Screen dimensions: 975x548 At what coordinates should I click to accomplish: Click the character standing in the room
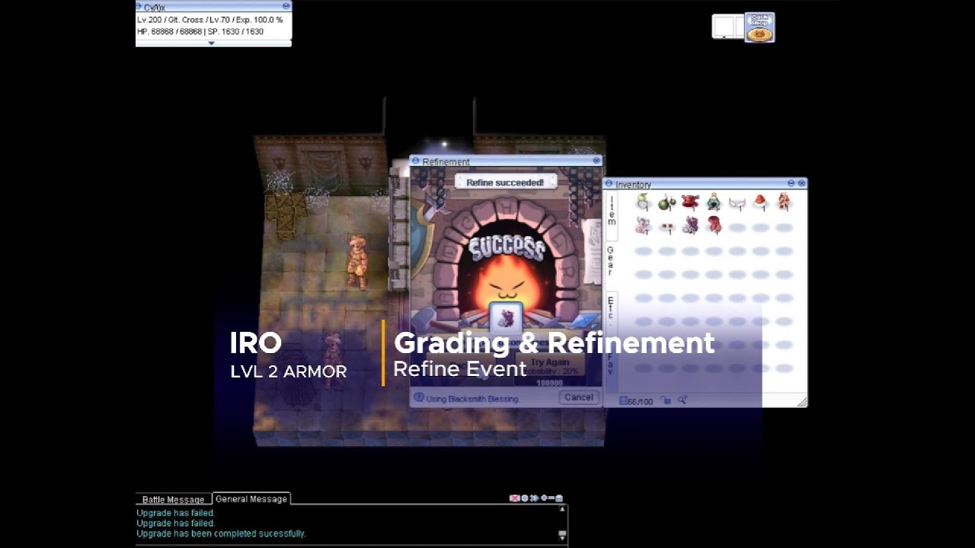[357, 262]
